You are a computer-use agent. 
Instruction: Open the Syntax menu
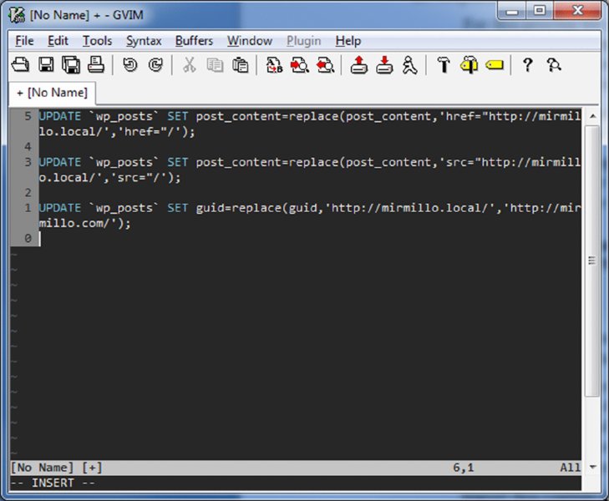(x=144, y=40)
